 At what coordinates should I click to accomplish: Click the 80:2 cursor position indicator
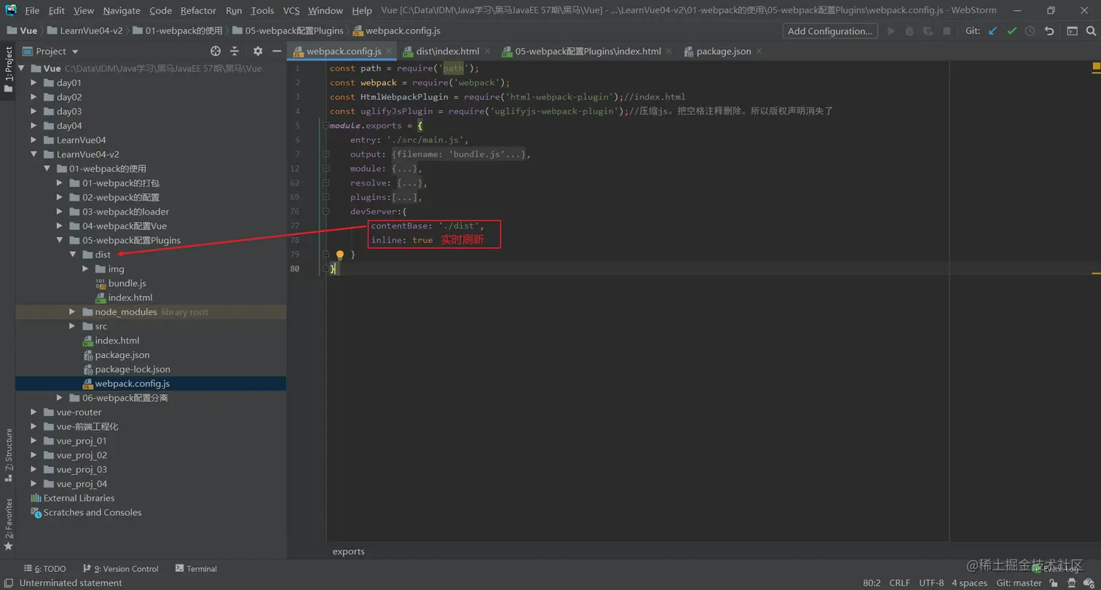point(872,583)
